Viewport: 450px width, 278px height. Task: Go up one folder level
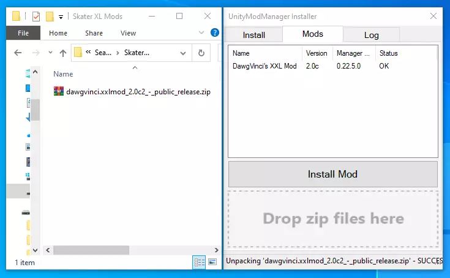63,53
